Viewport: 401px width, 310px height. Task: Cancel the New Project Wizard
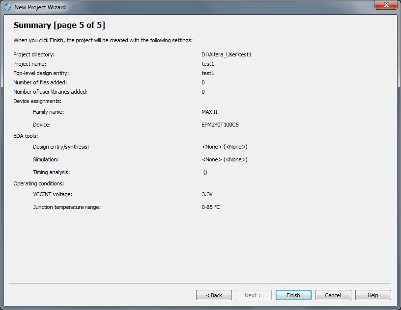tap(333, 295)
